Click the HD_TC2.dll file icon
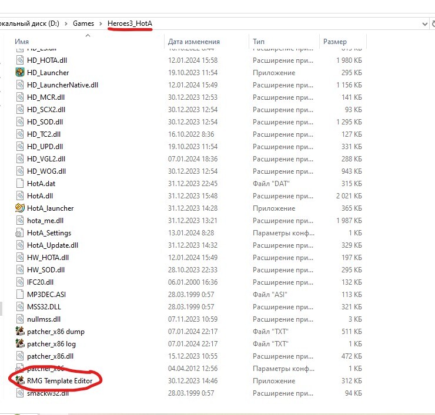435x415 pixels. pyautogui.click(x=20, y=134)
